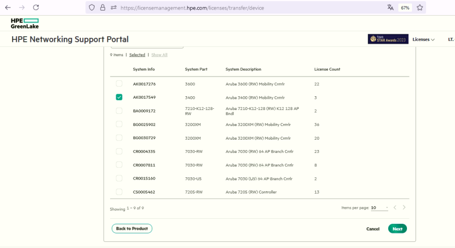Reload the page with the refresh icon

point(36,8)
